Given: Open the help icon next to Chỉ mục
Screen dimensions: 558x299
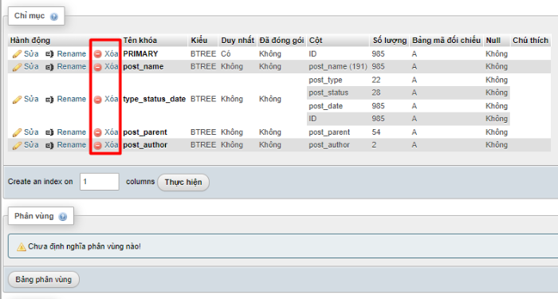Looking at the screenshot, I should [54, 17].
